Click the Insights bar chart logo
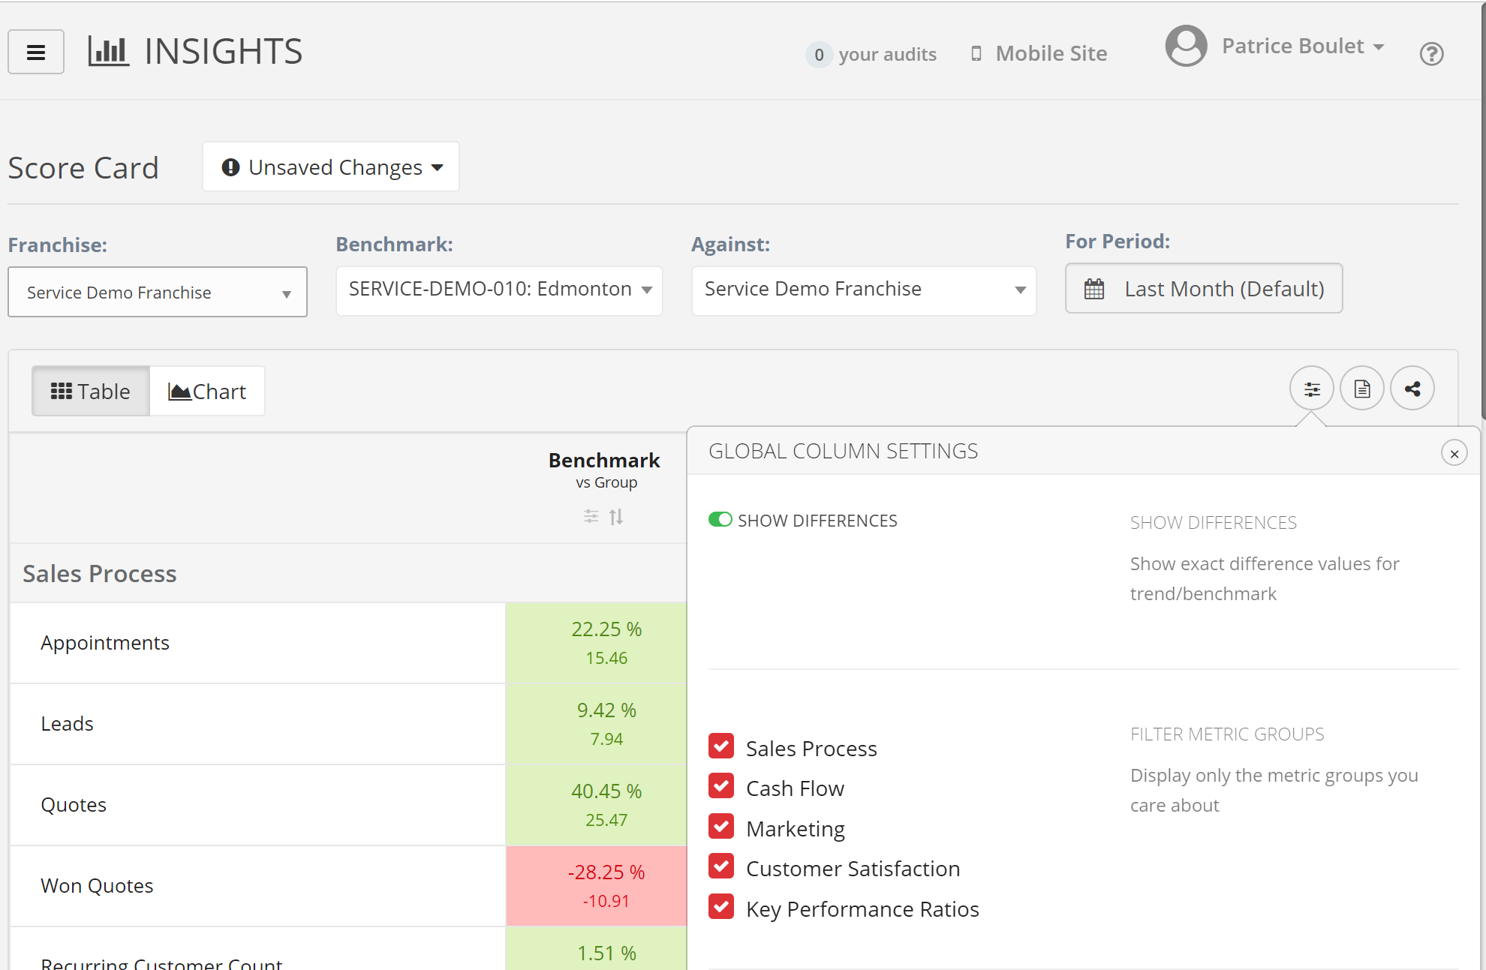1486x970 pixels. click(108, 52)
